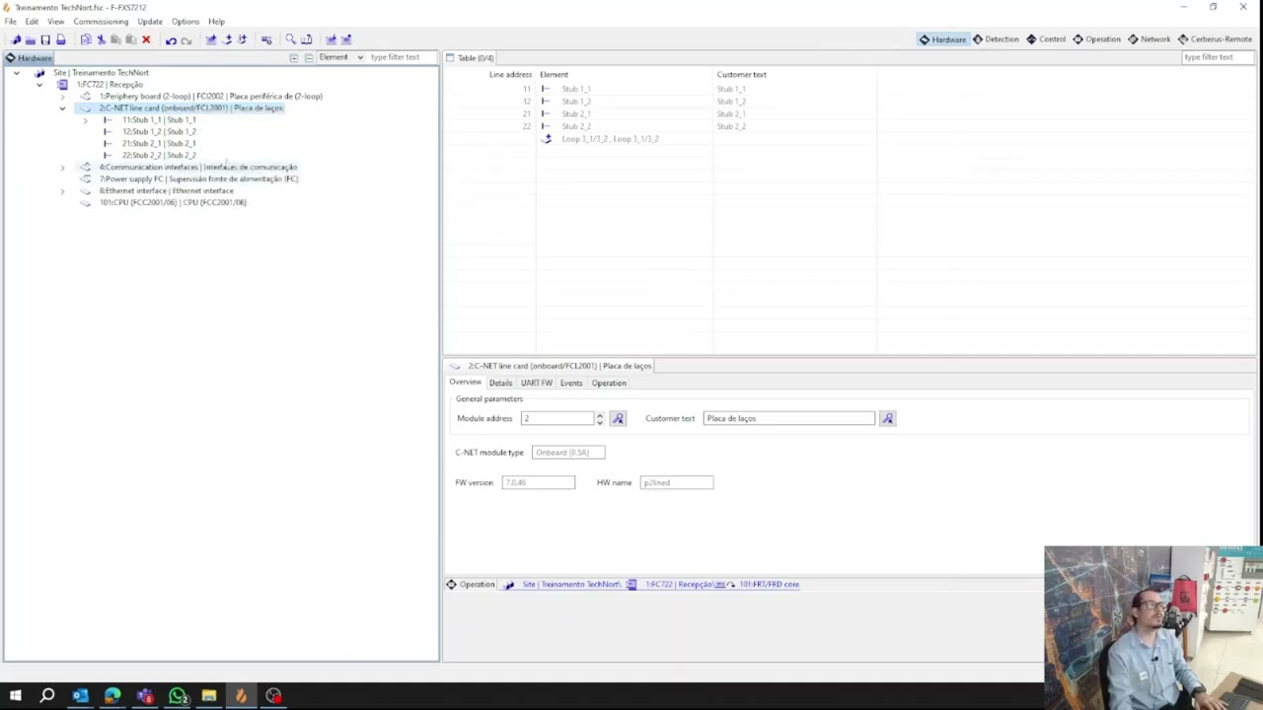Follow the 1:FC722 | Recepção link
This screenshot has width=1263, height=710.
pyautogui.click(x=679, y=585)
